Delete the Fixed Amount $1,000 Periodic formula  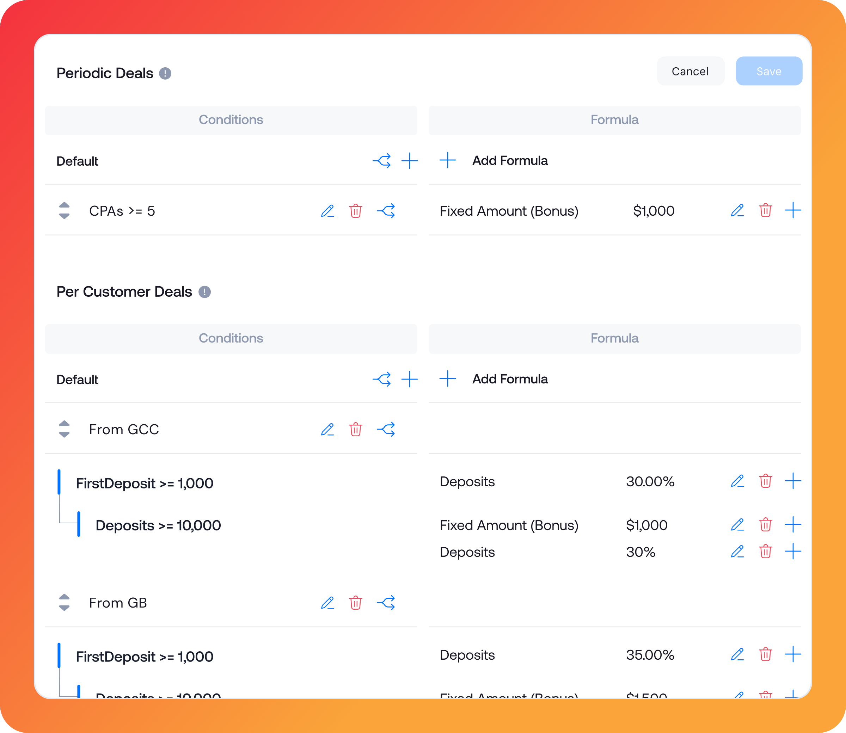[765, 211]
